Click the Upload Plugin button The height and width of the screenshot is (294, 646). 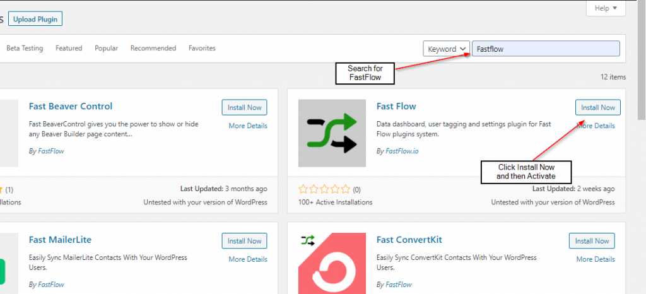[x=35, y=20]
